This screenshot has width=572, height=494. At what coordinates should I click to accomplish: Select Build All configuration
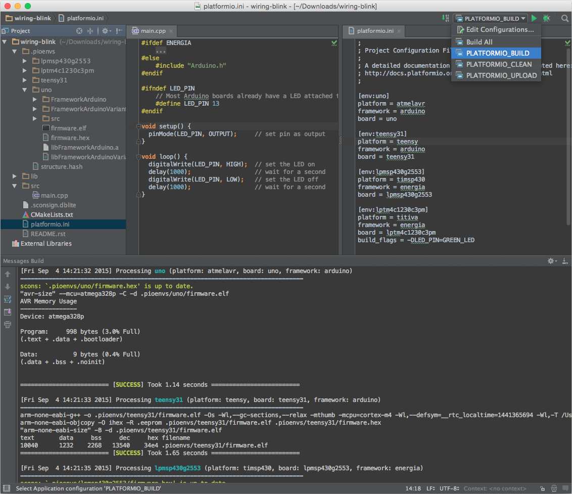[x=496, y=42]
